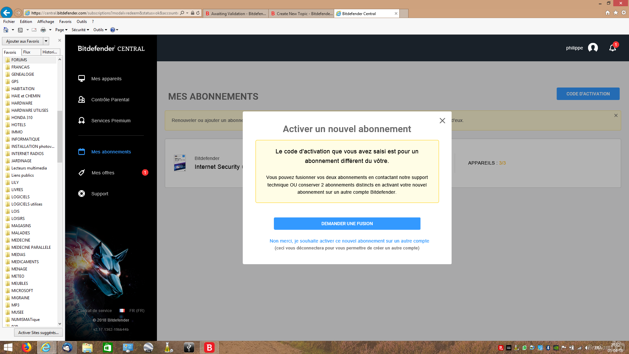Open philippe user avatar icon
The width and height of the screenshot is (629, 354).
click(593, 48)
